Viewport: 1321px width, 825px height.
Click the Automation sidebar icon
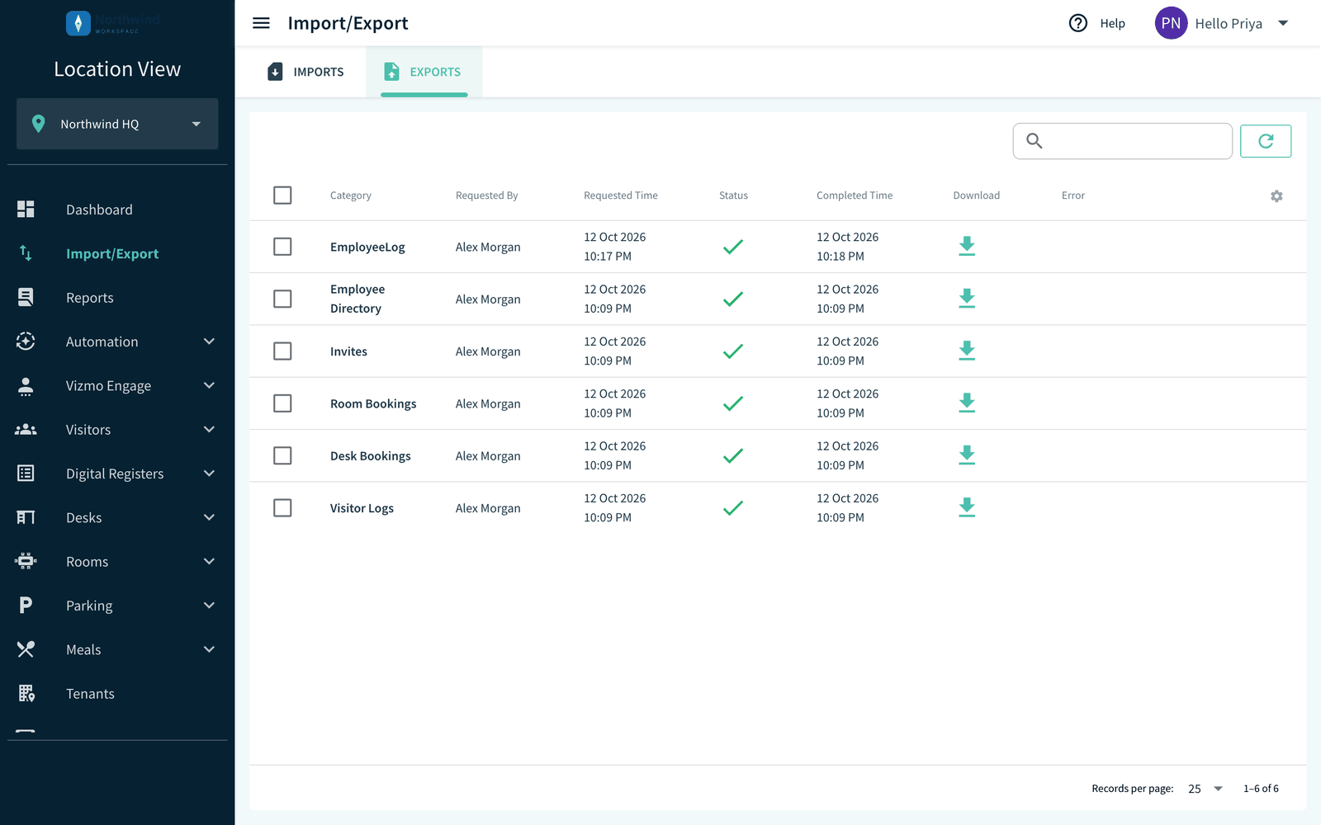[x=26, y=342]
